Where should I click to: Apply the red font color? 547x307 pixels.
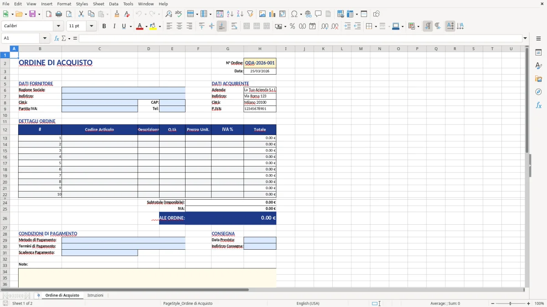click(139, 26)
